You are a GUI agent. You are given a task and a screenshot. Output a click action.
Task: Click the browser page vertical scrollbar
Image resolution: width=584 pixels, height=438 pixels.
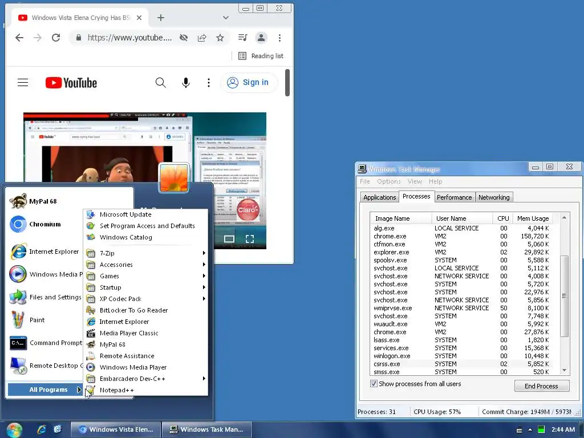[287, 83]
